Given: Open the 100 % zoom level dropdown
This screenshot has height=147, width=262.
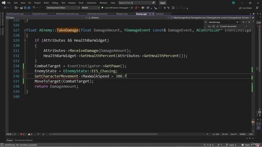Looking at the screenshot, I should point(11,134).
